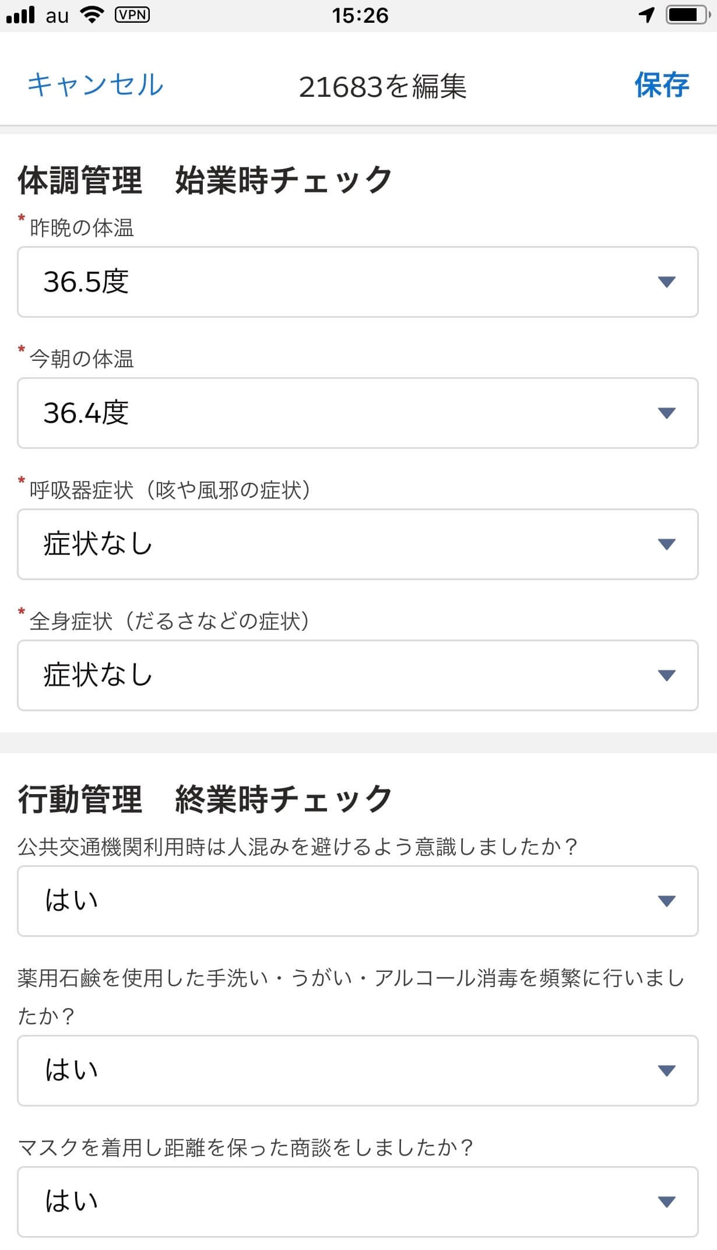Click the arrow icon in 今朝の体温 field
717x1250 pixels.
tap(666, 413)
